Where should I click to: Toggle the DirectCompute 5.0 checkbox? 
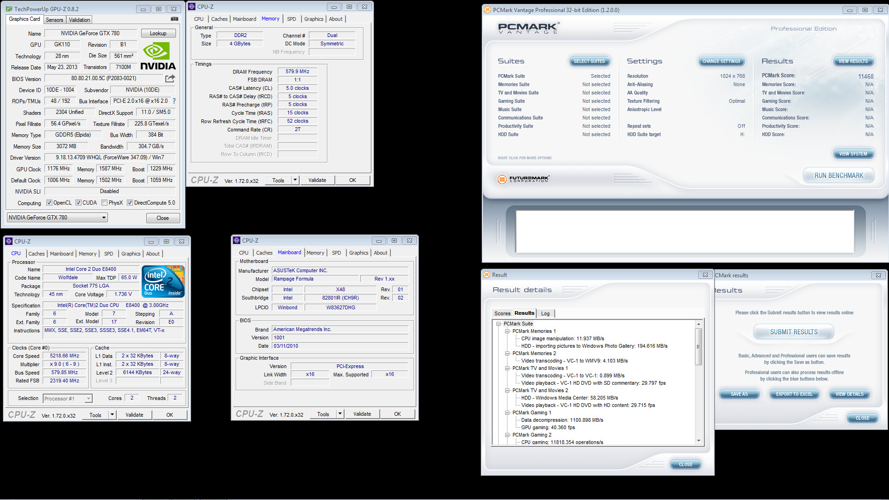130,203
